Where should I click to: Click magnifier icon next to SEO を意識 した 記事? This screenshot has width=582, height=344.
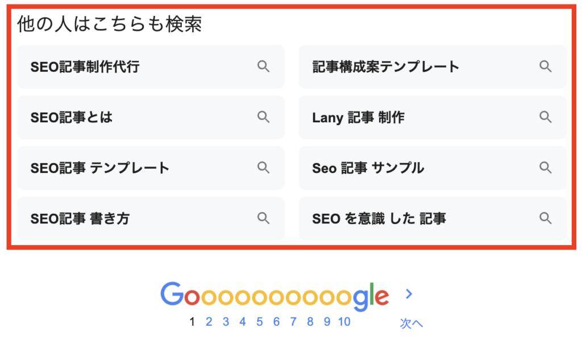pyautogui.click(x=546, y=218)
